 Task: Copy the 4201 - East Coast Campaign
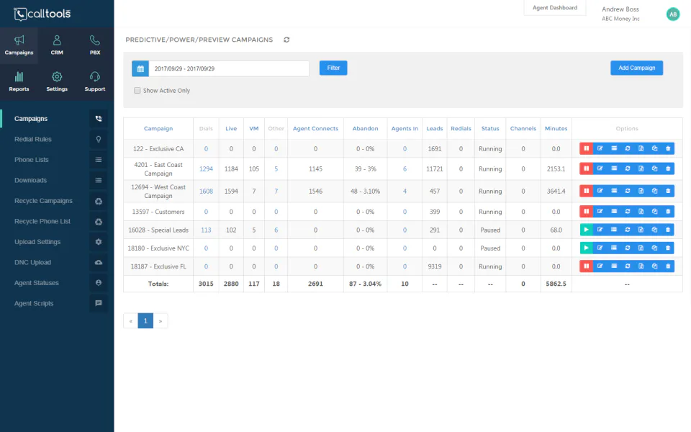[654, 168]
